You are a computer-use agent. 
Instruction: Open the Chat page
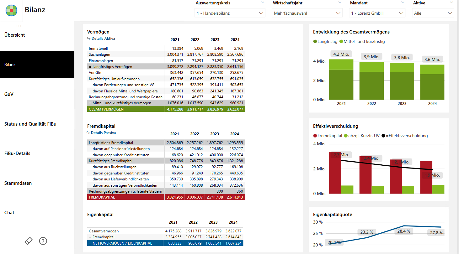coord(9,213)
